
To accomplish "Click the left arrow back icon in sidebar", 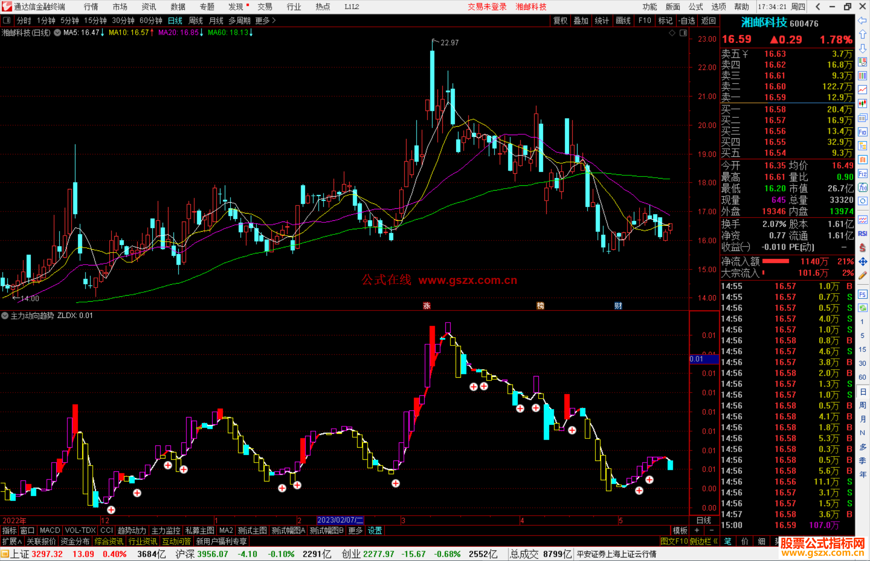I will [x=862, y=21].
